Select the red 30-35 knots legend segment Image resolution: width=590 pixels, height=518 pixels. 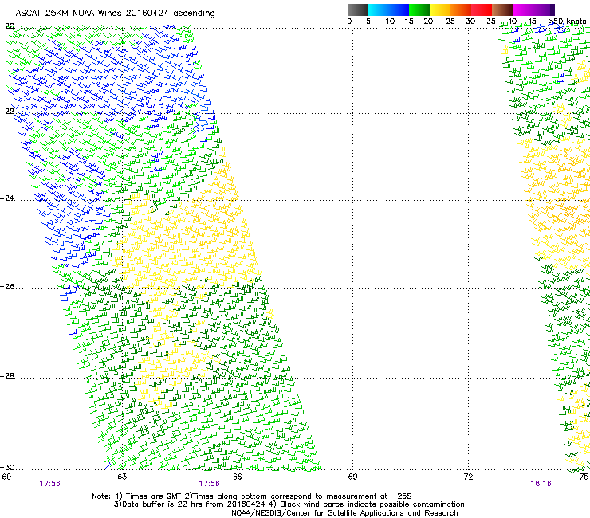(482, 10)
